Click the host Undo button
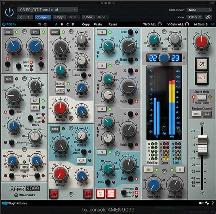Screen dimensions: 216x214 [88, 17]
